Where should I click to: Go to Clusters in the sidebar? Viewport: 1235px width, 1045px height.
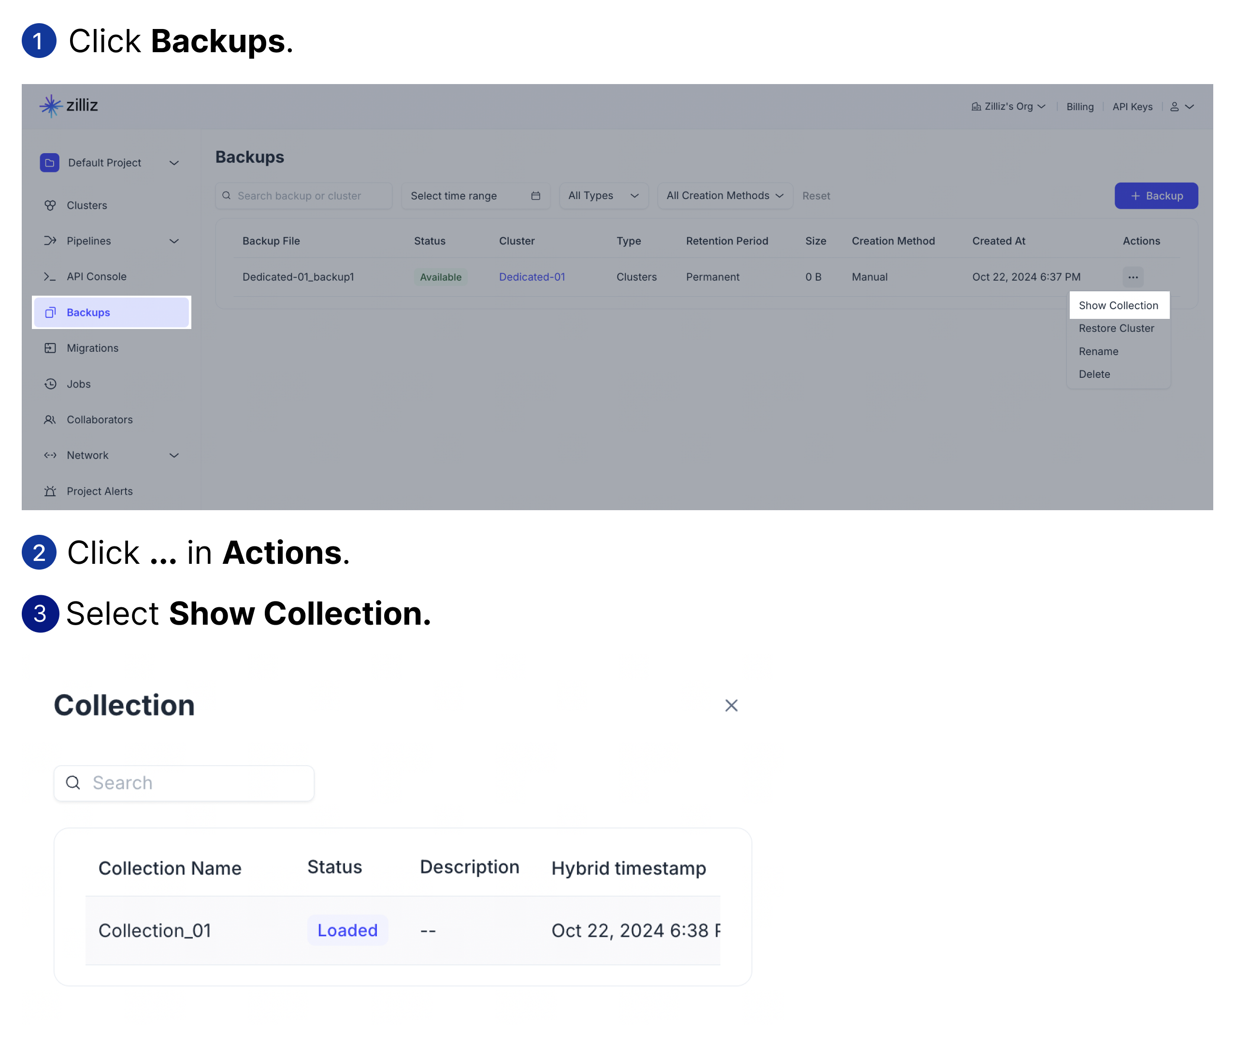click(x=86, y=205)
